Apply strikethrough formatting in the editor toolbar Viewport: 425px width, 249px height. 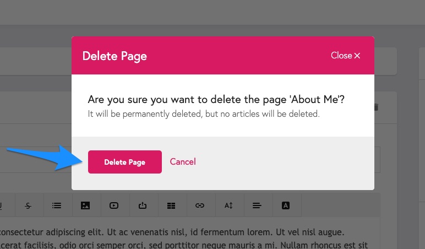[28, 205]
